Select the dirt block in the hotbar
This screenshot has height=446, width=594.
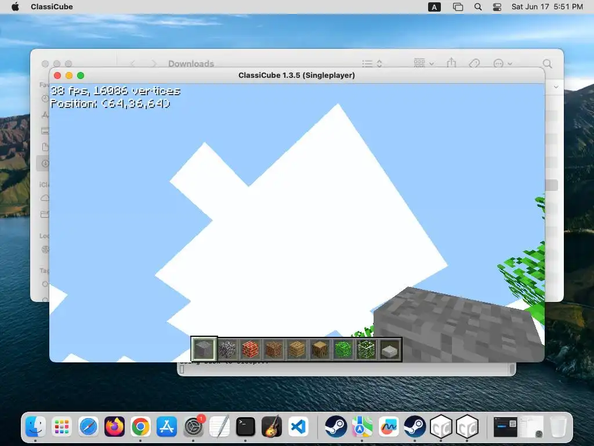274,349
